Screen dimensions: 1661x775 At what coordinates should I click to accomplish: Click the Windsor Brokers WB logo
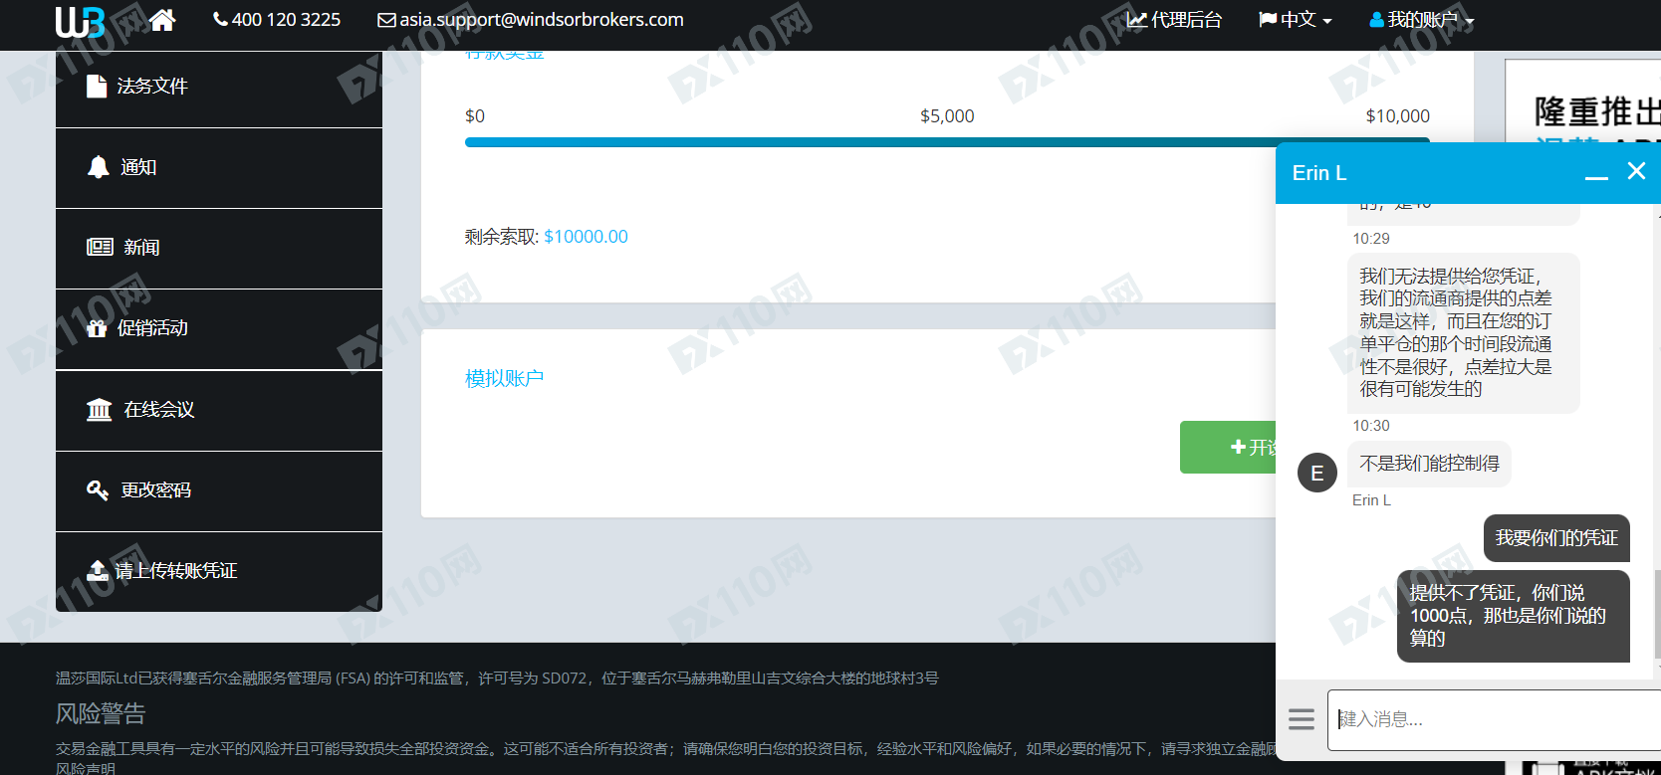tap(81, 21)
